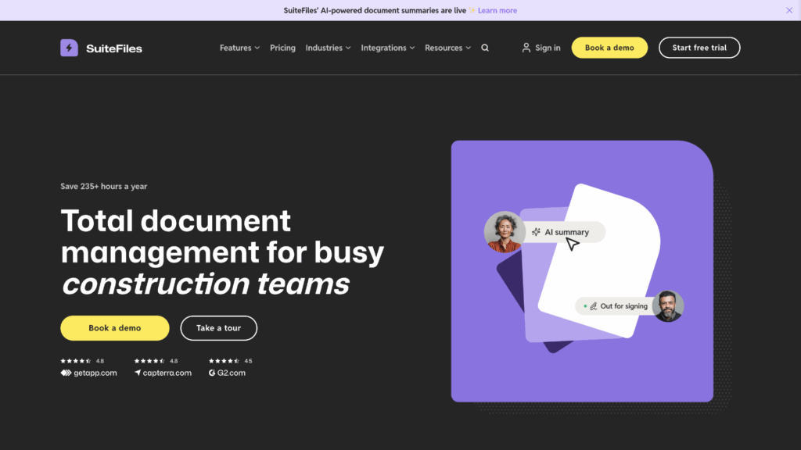Expand the Industries dropdown menu

point(328,48)
